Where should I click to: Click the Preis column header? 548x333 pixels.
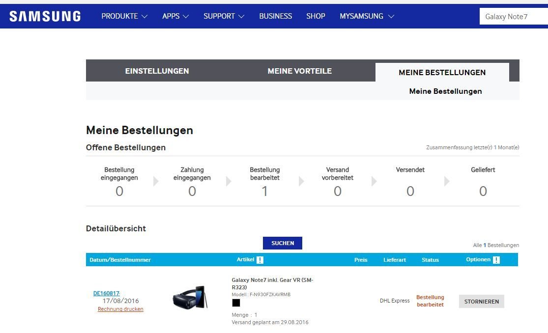coord(361,260)
